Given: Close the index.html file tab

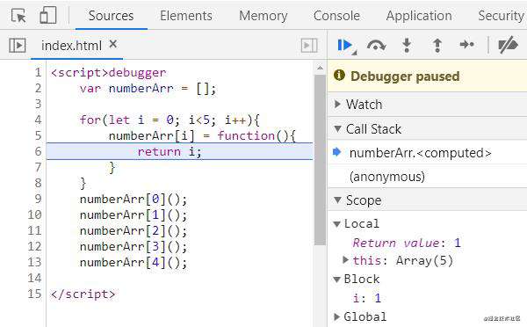Looking at the screenshot, I should (x=113, y=44).
